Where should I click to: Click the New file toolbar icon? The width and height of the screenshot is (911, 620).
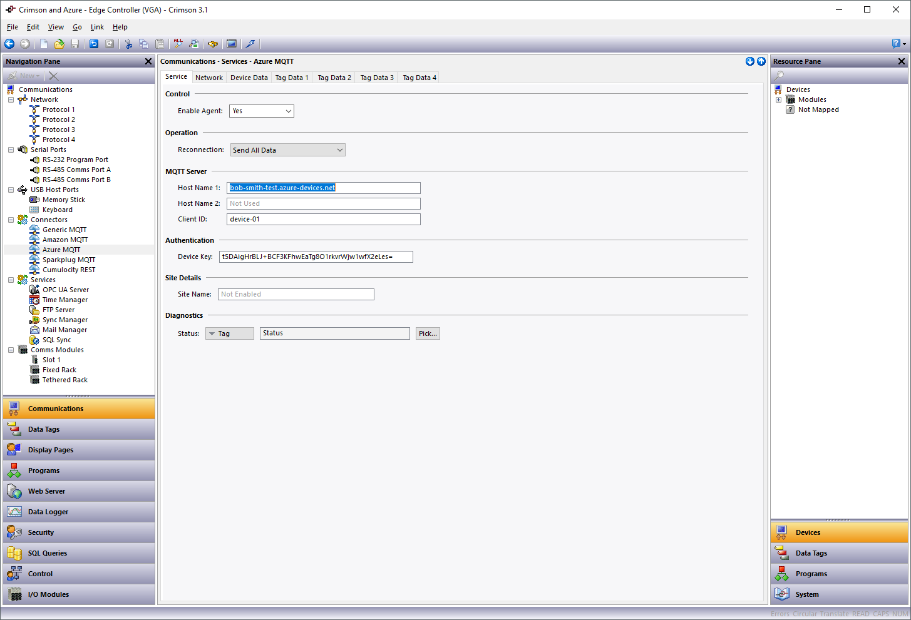tap(44, 44)
